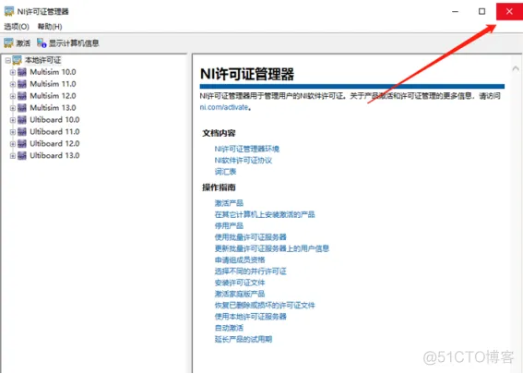
Task: Select the Ultiboard 11.0 label
Action: (x=54, y=132)
